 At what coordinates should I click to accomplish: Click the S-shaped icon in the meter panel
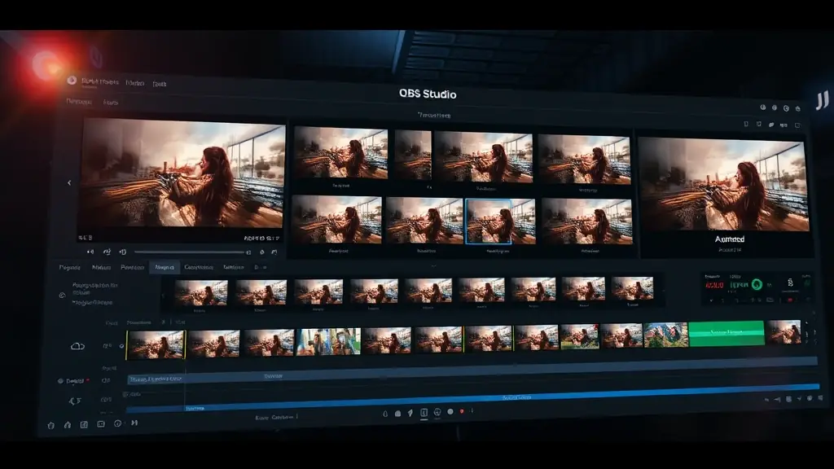(790, 283)
